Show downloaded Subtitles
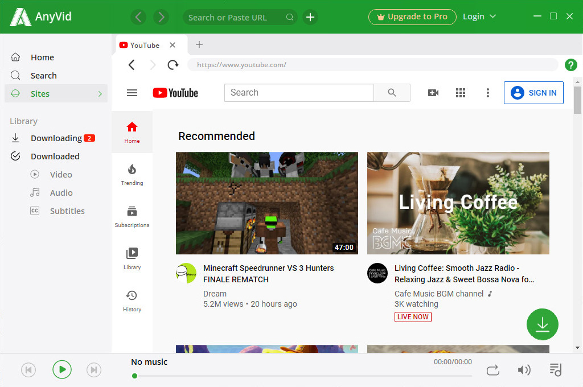Viewport: 583px width, 387px height. [x=67, y=211]
